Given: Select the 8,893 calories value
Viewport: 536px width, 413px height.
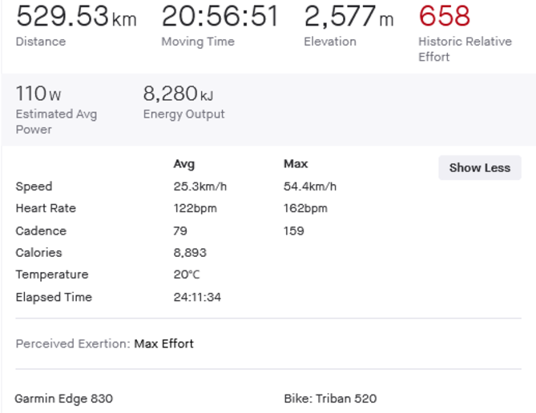Looking at the screenshot, I should [x=190, y=252].
